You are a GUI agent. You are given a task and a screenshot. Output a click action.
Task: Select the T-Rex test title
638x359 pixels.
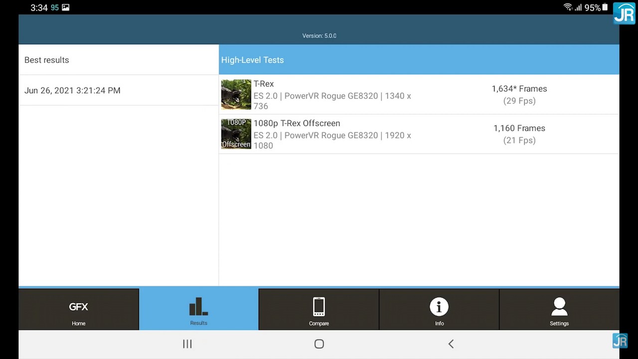tap(264, 84)
